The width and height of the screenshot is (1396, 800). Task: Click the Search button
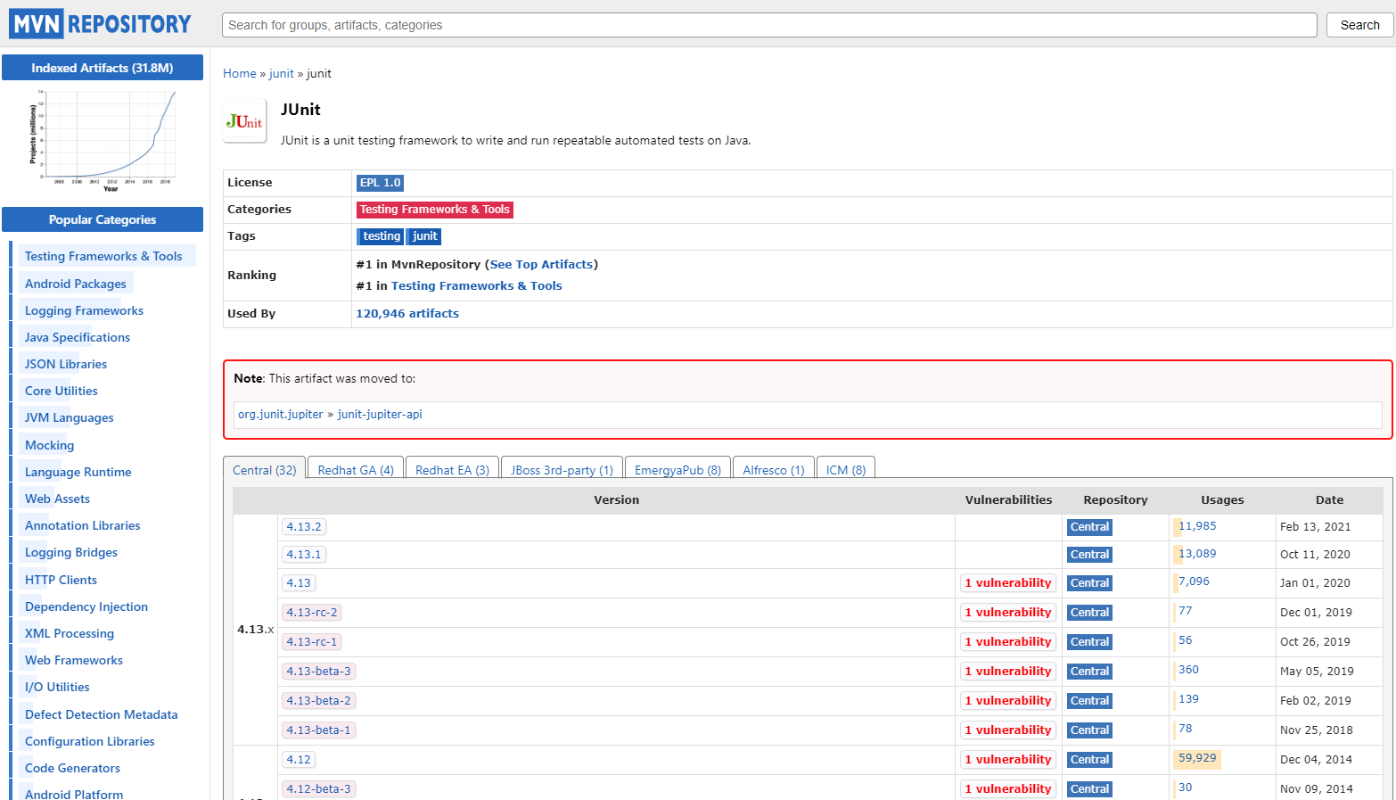[1359, 25]
